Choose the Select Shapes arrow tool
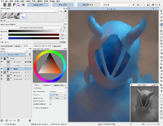This screenshot has width=163, height=126. pyautogui.click(x=161, y=11)
